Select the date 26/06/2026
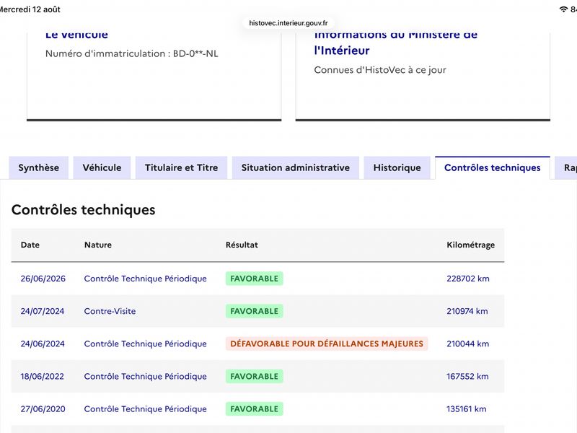 [x=43, y=279]
